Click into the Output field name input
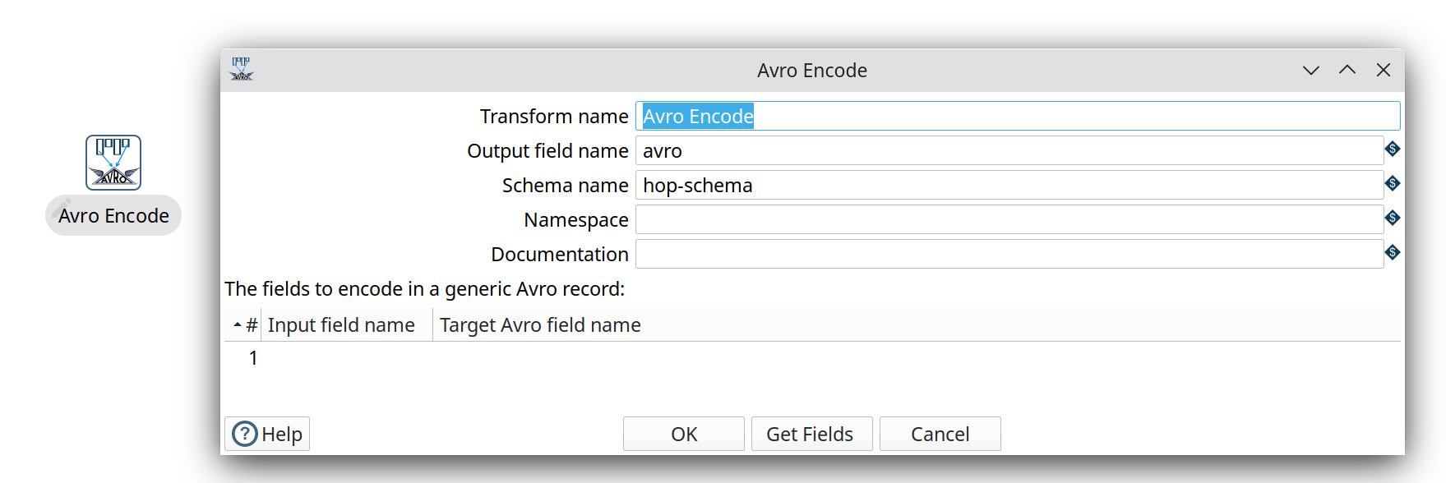This screenshot has height=483, width=1446. coord(1009,151)
